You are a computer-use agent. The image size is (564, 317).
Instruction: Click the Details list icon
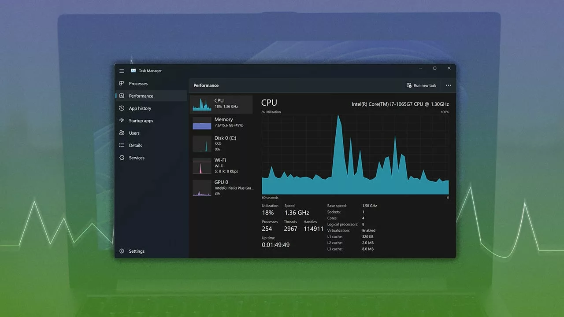pyautogui.click(x=122, y=145)
